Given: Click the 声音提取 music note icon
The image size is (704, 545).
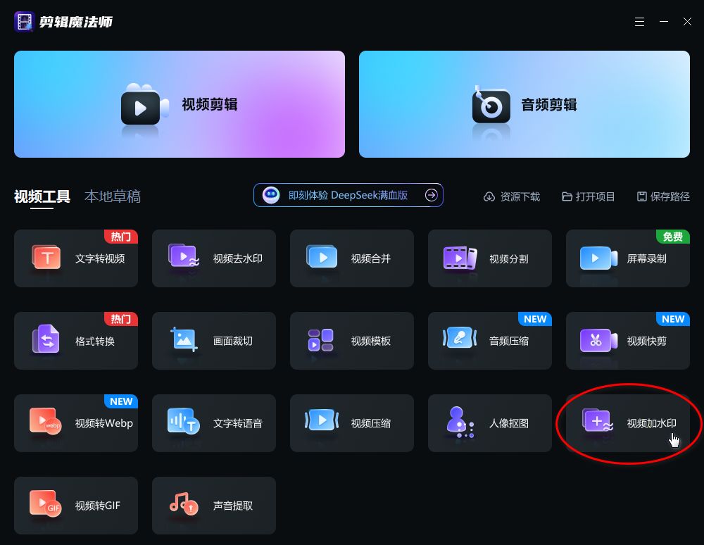Looking at the screenshot, I should click(x=184, y=503).
